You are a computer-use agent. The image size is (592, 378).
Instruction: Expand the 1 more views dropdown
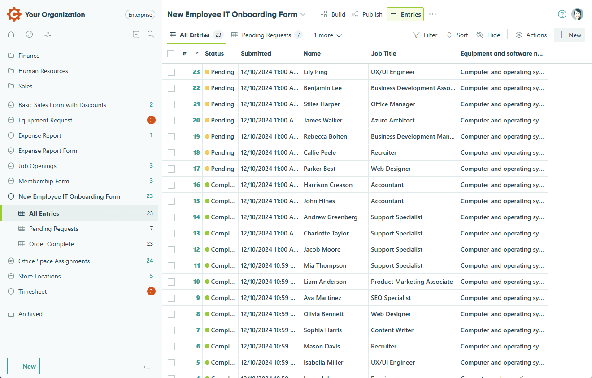(327, 35)
